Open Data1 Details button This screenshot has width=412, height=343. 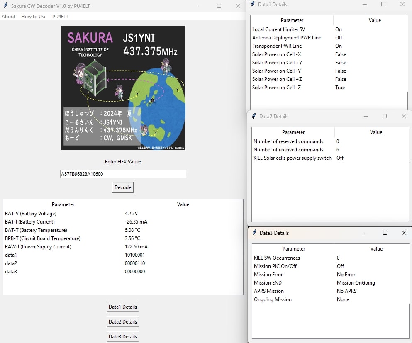point(123,307)
